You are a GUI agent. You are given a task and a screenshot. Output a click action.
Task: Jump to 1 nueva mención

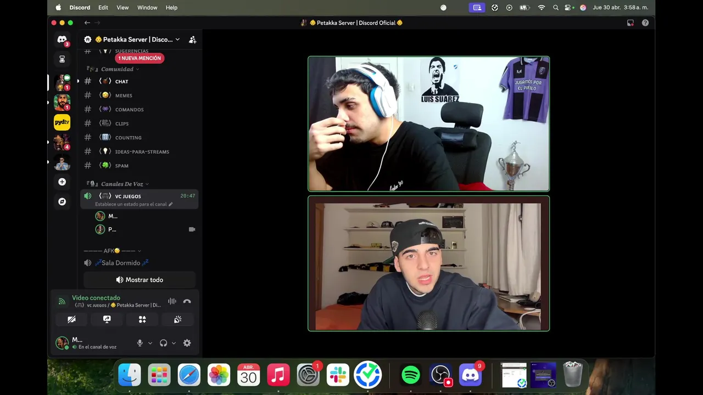(140, 58)
